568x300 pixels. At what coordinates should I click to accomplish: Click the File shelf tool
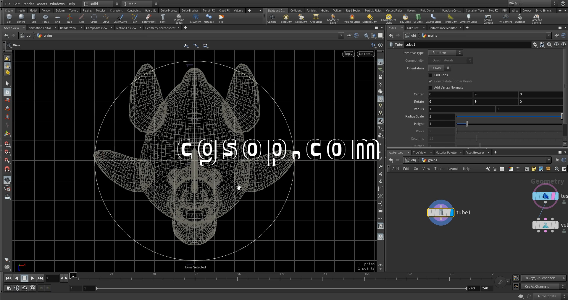pyautogui.click(x=221, y=19)
